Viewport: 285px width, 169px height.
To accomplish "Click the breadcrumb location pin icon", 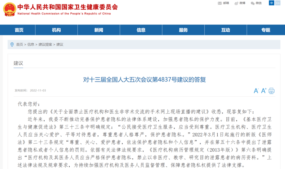I will click(12, 44).
